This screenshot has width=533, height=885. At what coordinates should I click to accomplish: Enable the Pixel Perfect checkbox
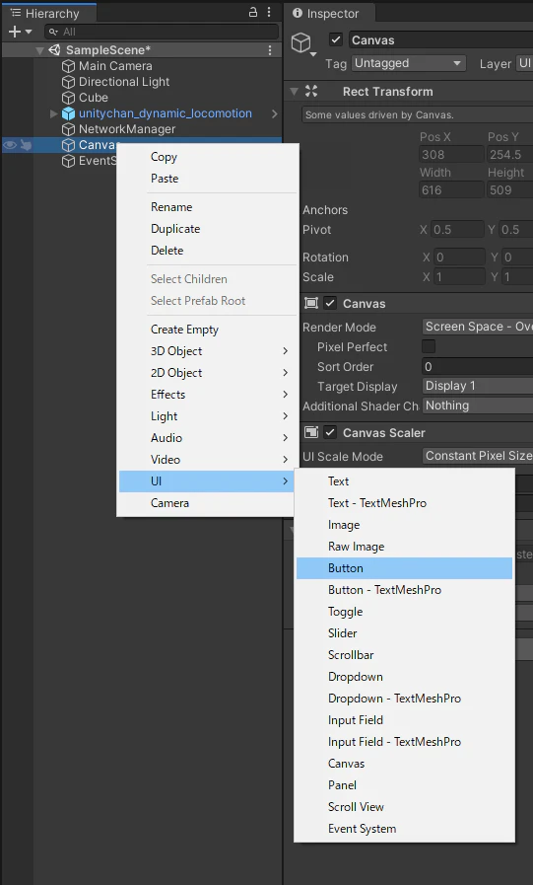point(429,346)
